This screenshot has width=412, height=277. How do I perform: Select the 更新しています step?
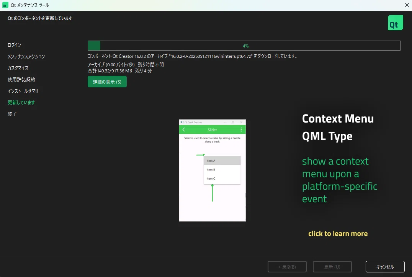point(21,103)
